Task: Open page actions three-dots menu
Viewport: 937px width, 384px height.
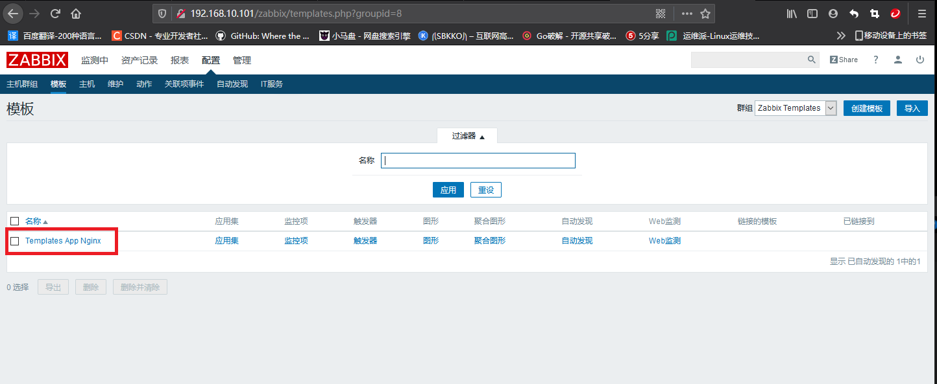Action: coord(687,13)
